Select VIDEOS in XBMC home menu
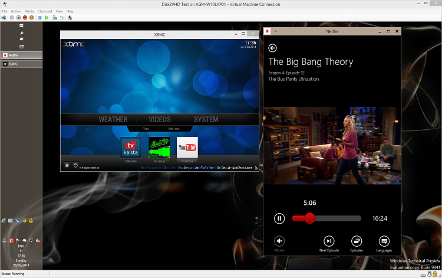This screenshot has height=278, width=442. [x=160, y=119]
